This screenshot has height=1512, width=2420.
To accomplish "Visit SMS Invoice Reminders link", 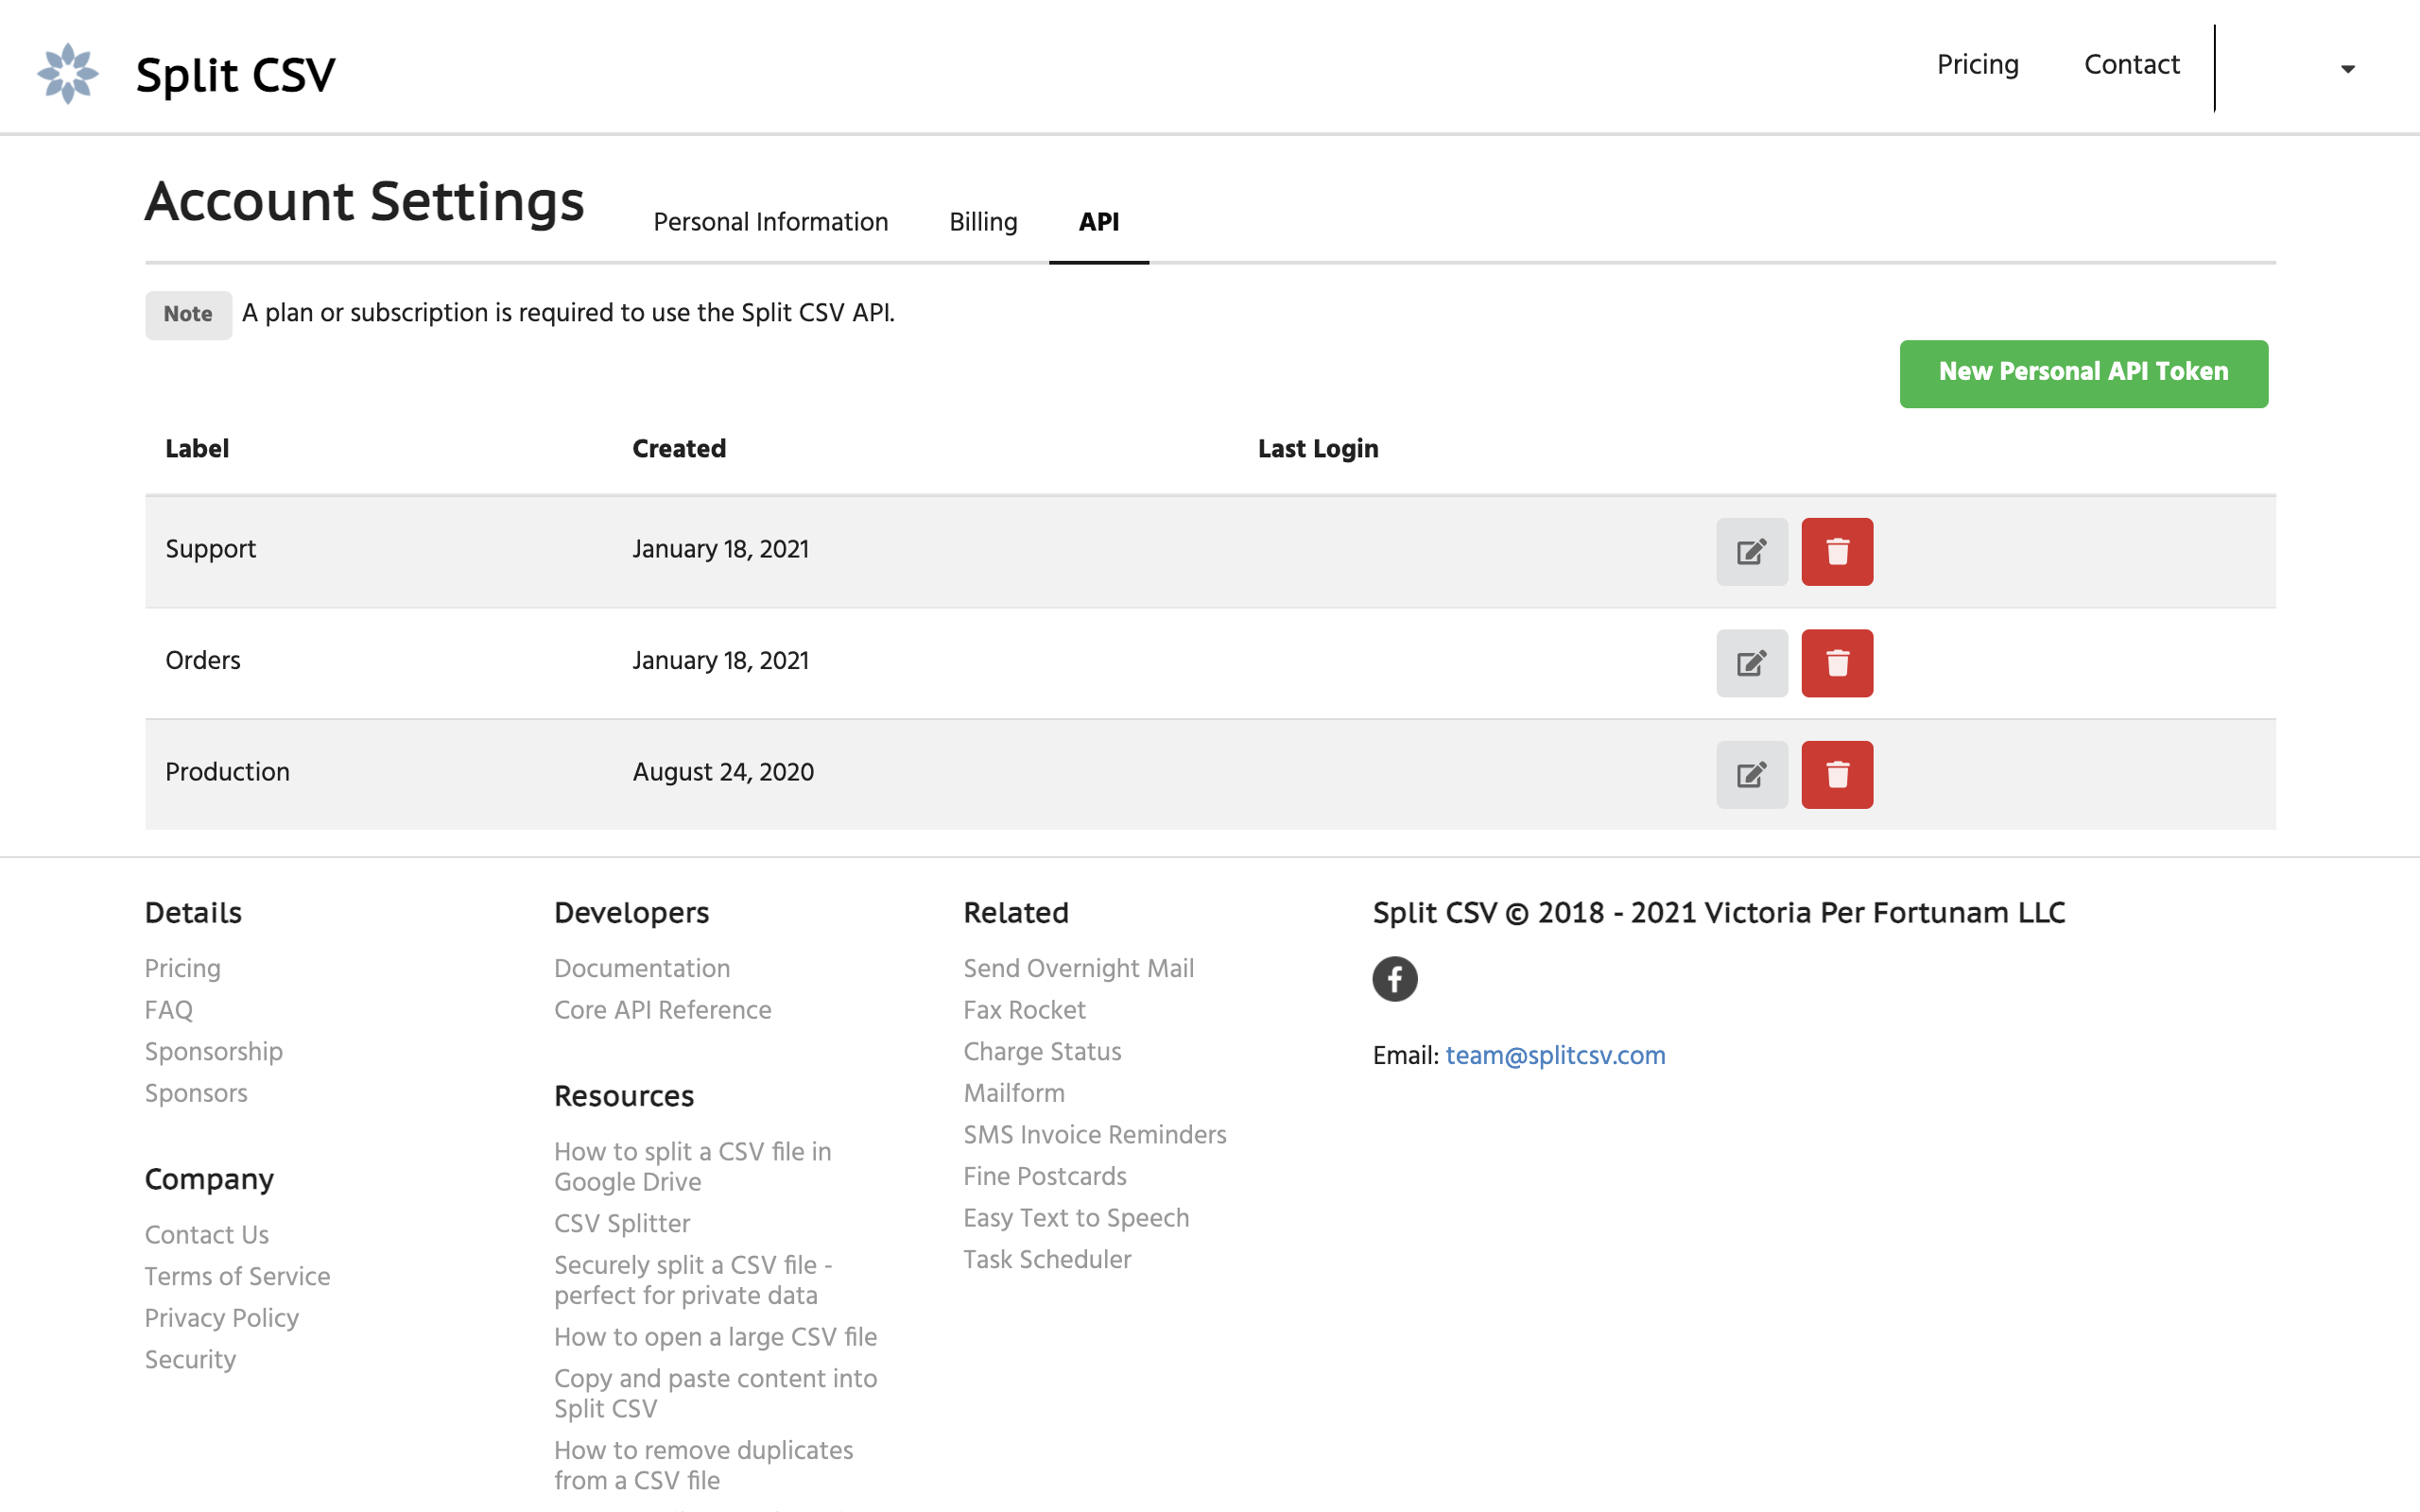I will [x=1094, y=1135].
